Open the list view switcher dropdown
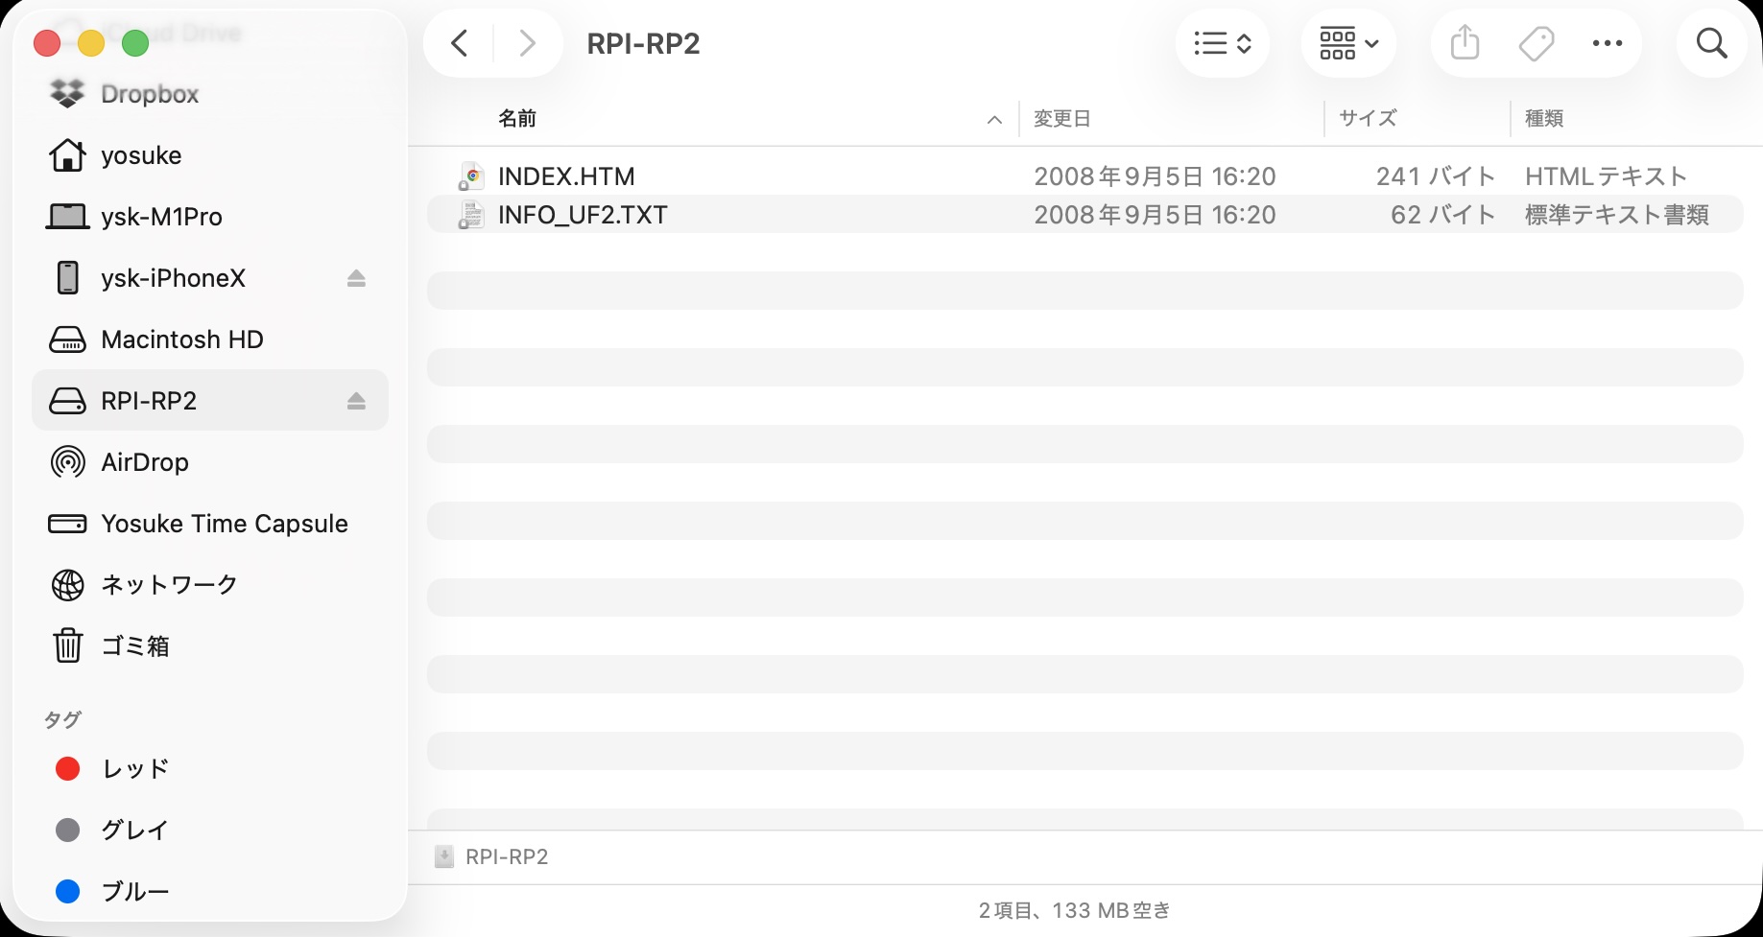Screen dimensions: 1763x937 click(x=1222, y=43)
